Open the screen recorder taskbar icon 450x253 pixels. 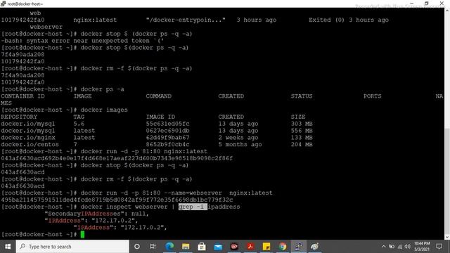pyautogui.click(x=234, y=247)
